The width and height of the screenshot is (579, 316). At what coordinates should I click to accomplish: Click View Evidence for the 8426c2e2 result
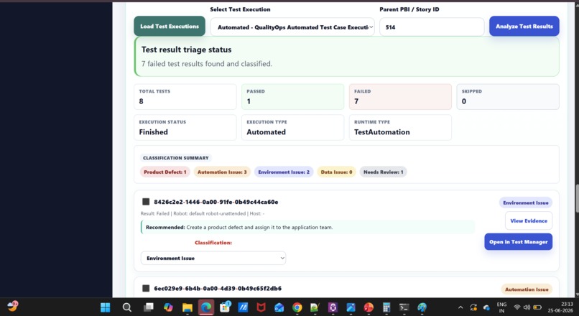[x=529, y=220]
